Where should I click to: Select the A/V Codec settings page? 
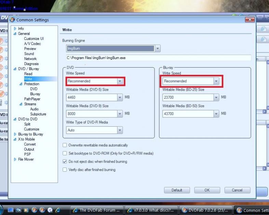click(32, 44)
